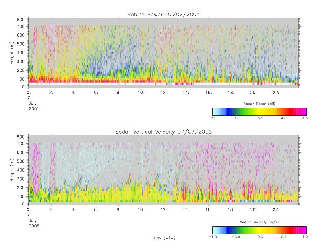This screenshot has width=322, height=249.
Task: Click the '700' height tick on Vertical Velocity plot
Action: pyautogui.click(x=20, y=143)
